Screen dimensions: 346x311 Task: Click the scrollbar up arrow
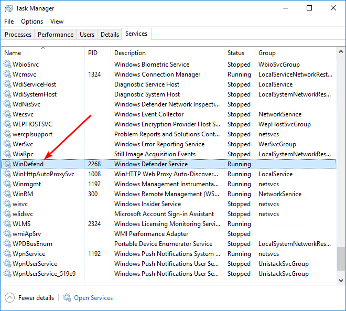341,51
